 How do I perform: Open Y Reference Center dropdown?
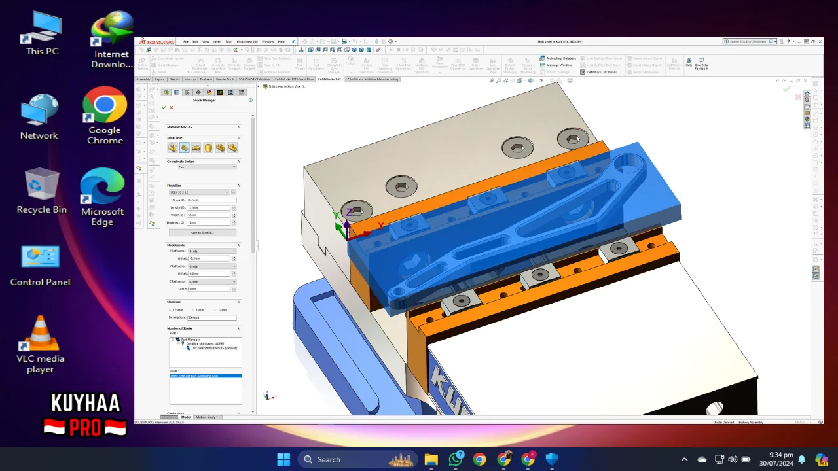click(x=212, y=266)
